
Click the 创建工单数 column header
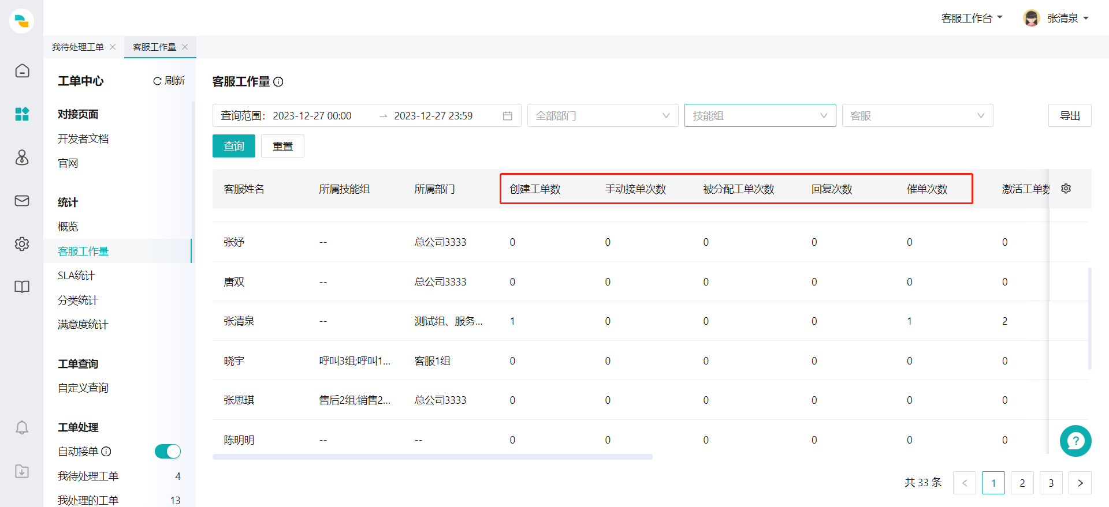(535, 189)
